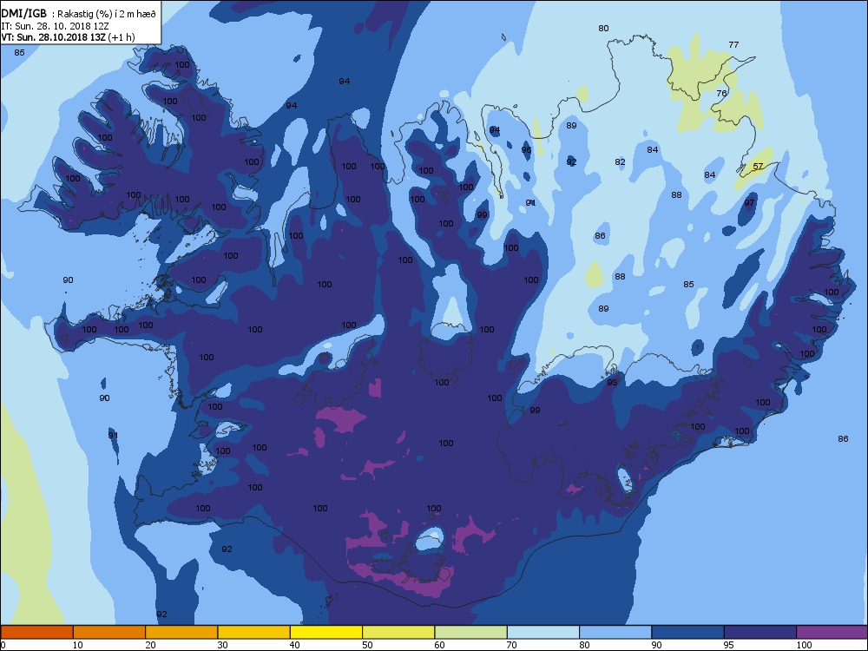Select the pale yellow 50–60 legend swatch
The image size is (868, 651).
click(398, 632)
